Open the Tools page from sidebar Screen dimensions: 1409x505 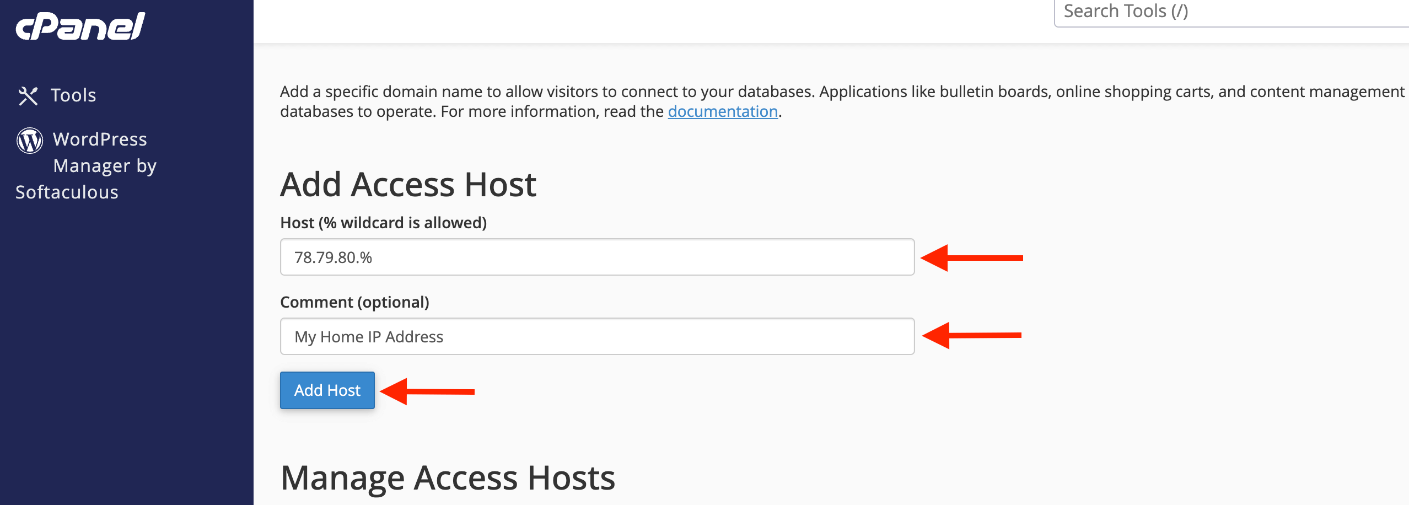point(72,94)
